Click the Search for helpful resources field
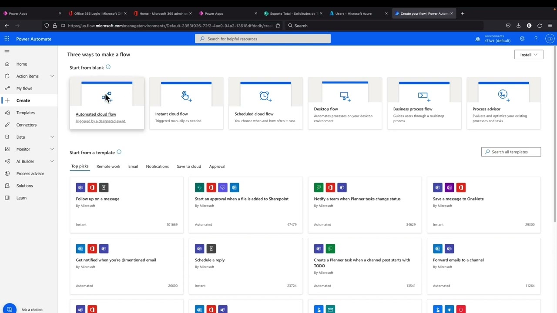 263,39
